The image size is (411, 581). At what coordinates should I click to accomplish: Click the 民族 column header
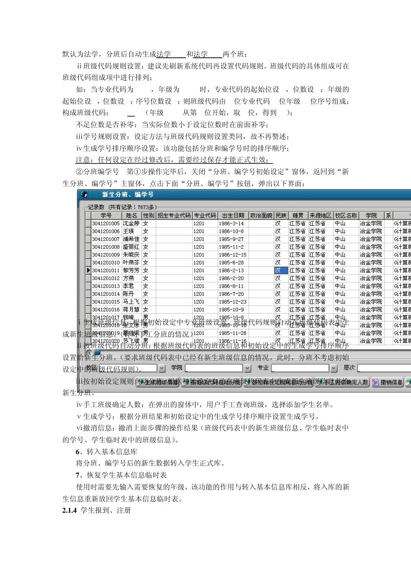tap(281, 215)
